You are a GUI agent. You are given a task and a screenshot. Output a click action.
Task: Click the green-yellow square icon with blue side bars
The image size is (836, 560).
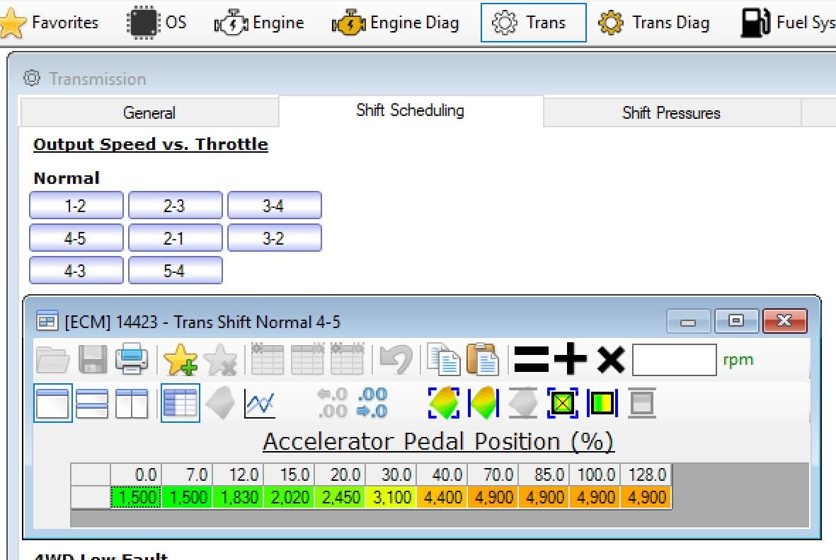click(x=602, y=403)
